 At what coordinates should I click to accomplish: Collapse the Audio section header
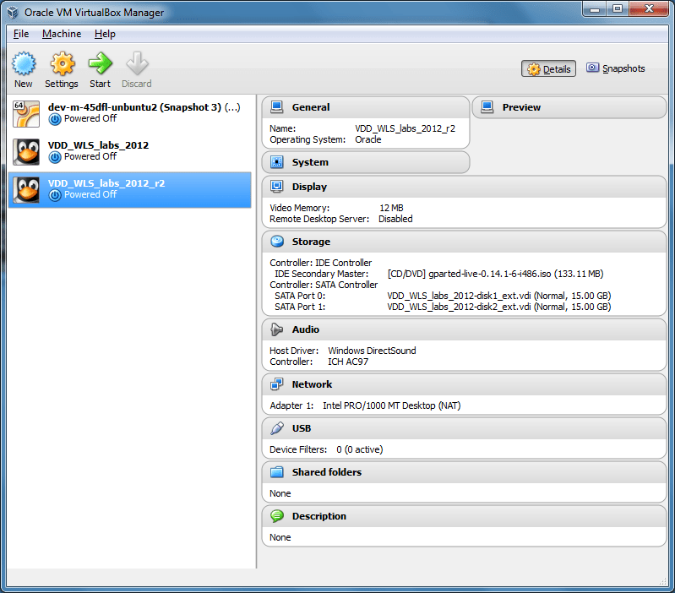tap(464, 329)
